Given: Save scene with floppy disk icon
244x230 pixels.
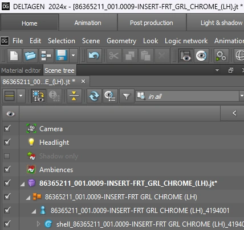Looking at the screenshot, I should tap(62, 56).
